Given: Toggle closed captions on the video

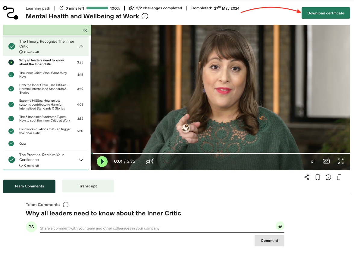Looking at the screenshot, I should 326,161.
